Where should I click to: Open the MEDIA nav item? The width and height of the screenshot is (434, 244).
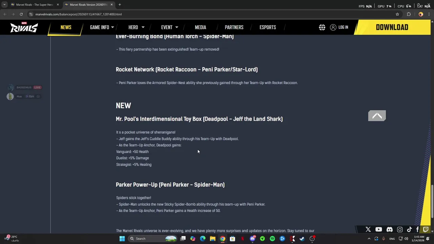point(200,27)
